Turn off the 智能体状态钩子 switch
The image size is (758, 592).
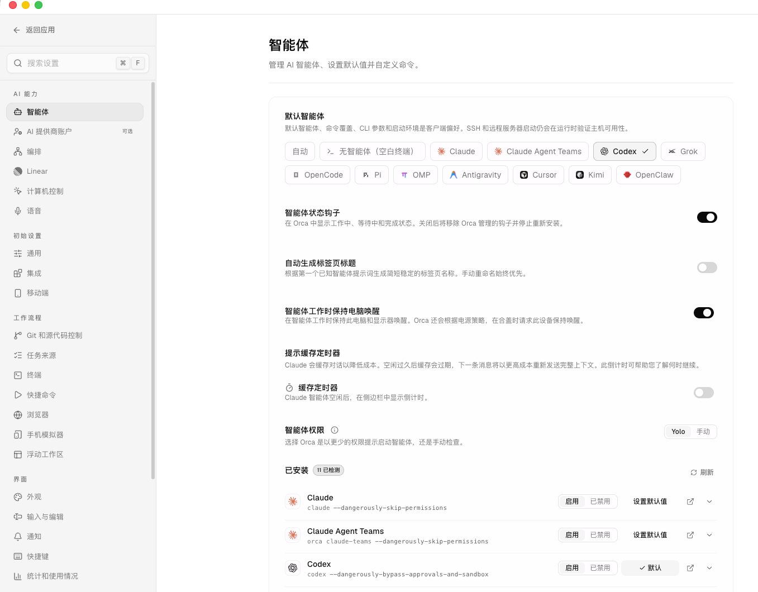click(x=707, y=217)
